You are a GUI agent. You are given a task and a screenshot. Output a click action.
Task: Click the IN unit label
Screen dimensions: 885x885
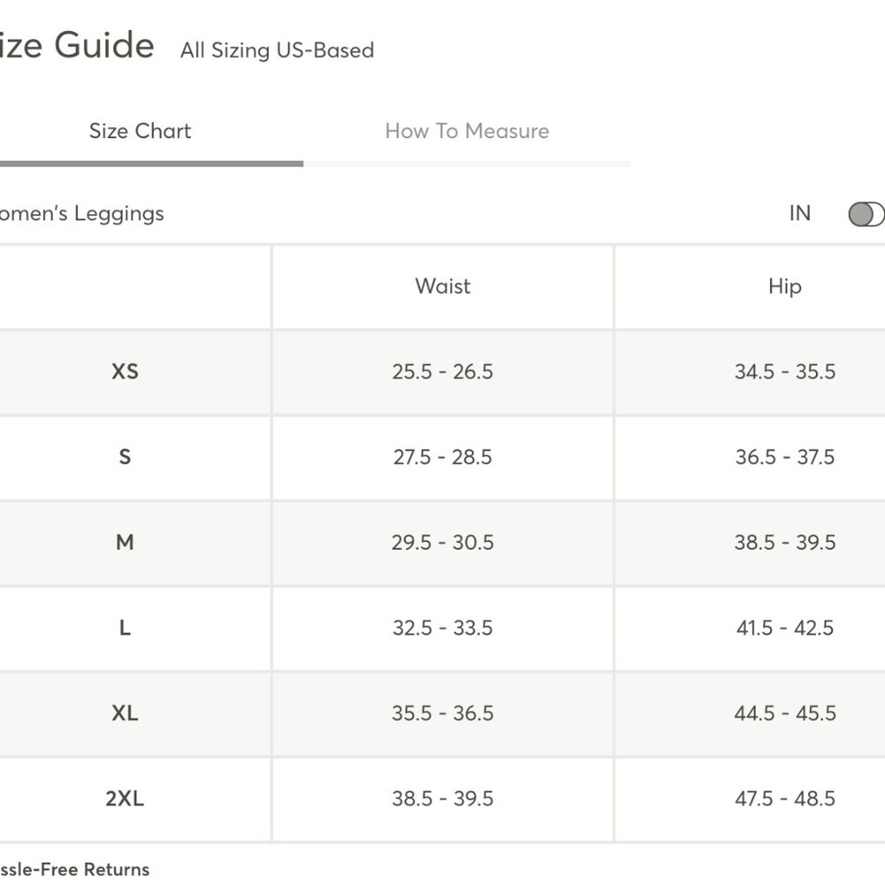point(800,213)
